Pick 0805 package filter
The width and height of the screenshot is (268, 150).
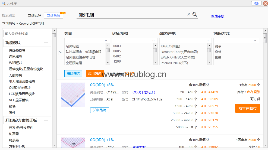pyautogui.click(x=117, y=51)
